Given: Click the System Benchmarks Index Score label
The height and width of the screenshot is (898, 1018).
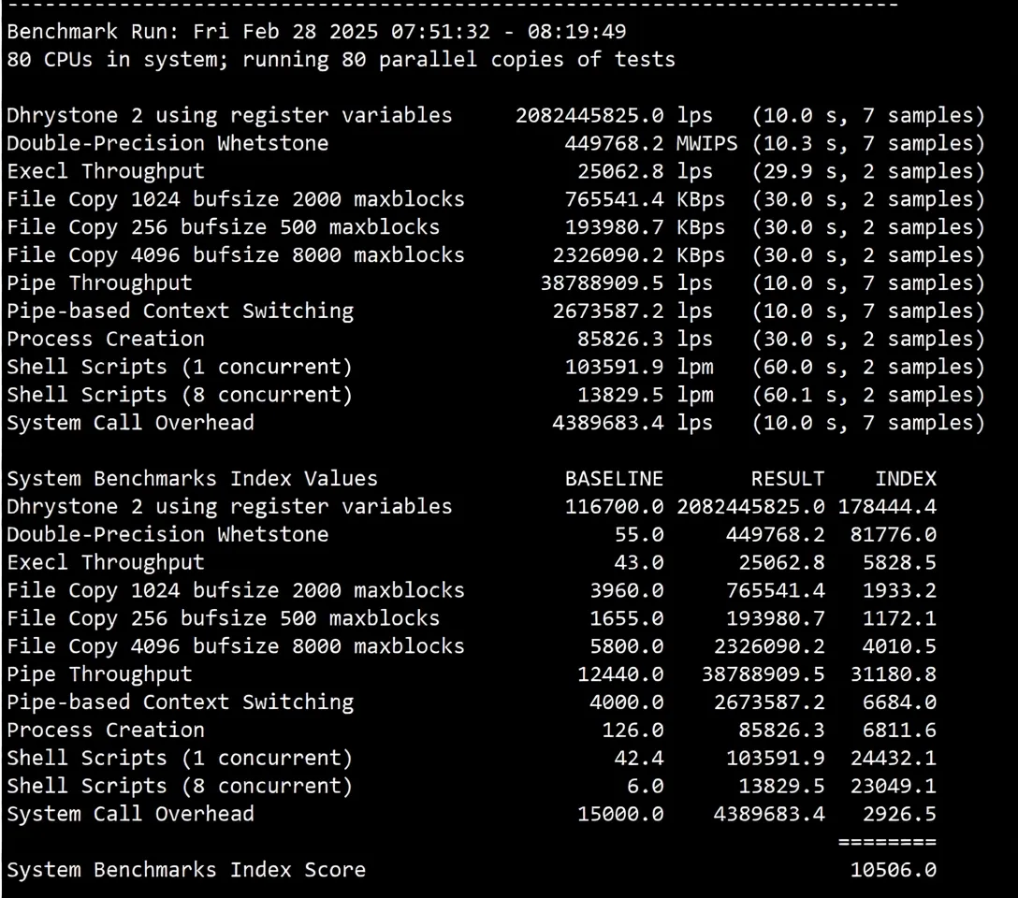Looking at the screenshot, I should [x=185, y=869].
